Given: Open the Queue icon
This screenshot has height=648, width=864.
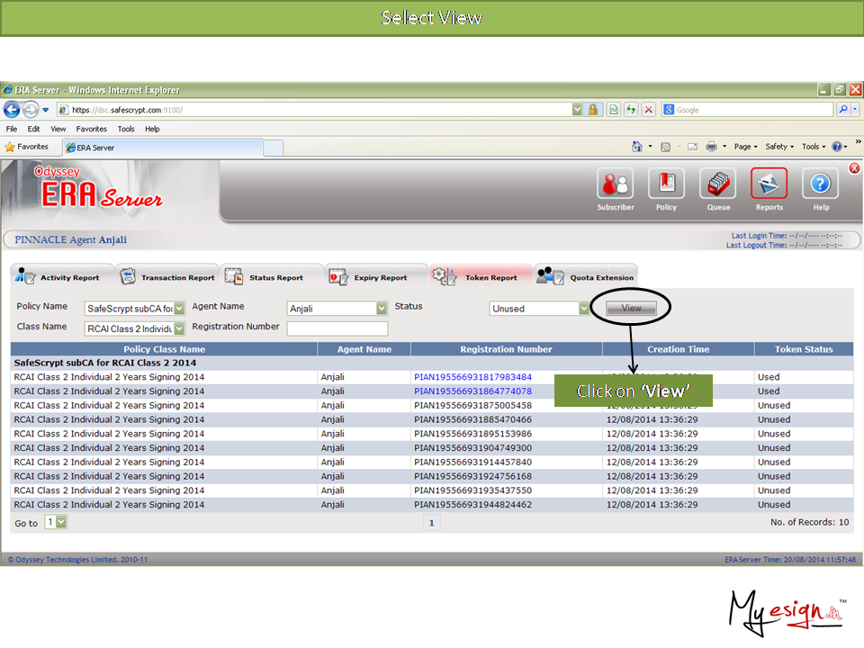Looking at the screenshot, I should [718, 184].
